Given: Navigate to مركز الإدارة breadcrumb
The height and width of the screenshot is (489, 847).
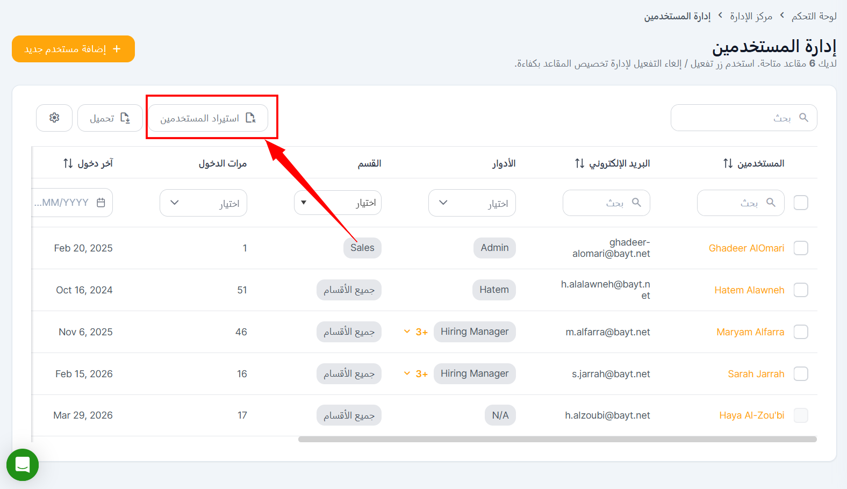Looking at the screenshot, I should (x=751, y=16).
